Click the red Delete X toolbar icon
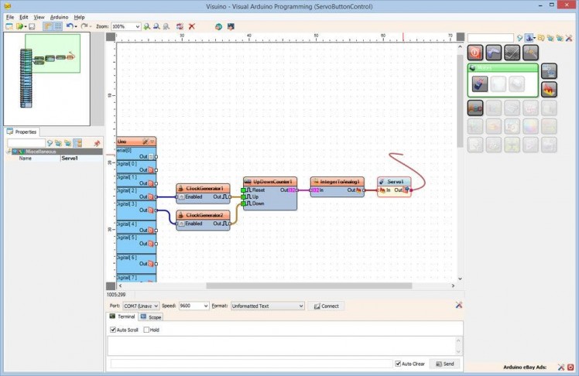 [192, 26]
